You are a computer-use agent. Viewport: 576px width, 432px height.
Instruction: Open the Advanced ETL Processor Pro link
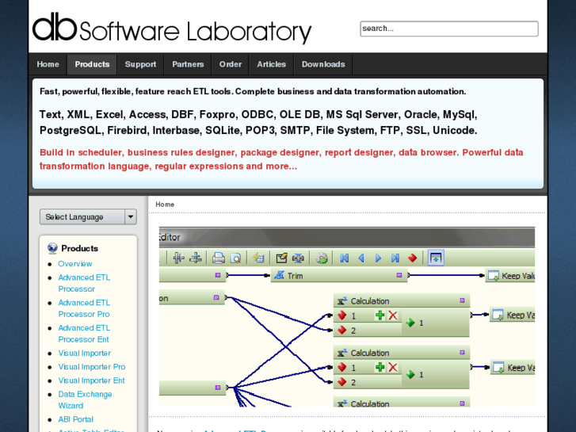pyautogui.click(x=84, y=308)
